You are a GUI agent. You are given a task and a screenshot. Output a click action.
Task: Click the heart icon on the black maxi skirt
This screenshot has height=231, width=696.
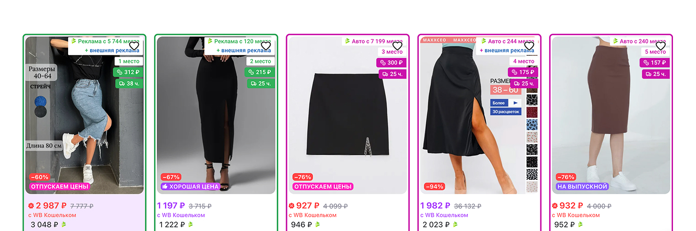click(x=266, y=46)
